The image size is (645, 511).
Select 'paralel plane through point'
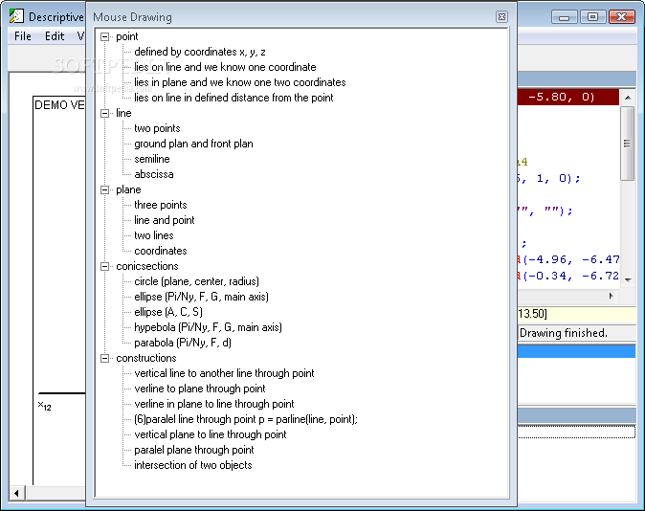[193, 450]
